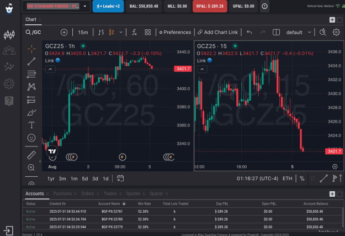Image resolution: width=345 pixels, height=236 pixels.
Task: Open chart Preferences
Action: point(175,33)
